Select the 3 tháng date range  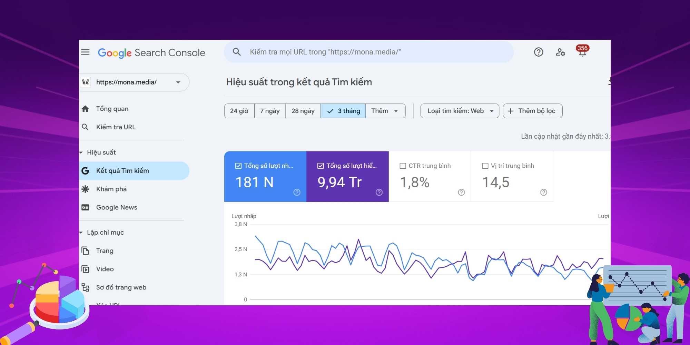pyautogui.click(x=343, y=111)
